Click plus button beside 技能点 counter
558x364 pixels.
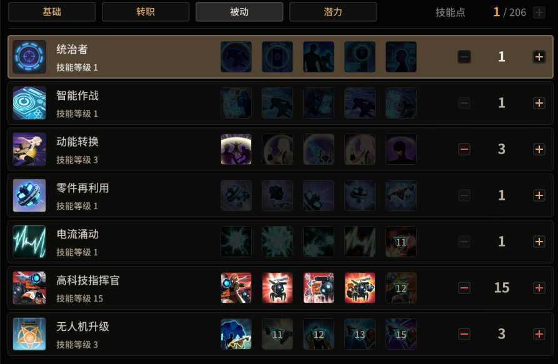539,12
